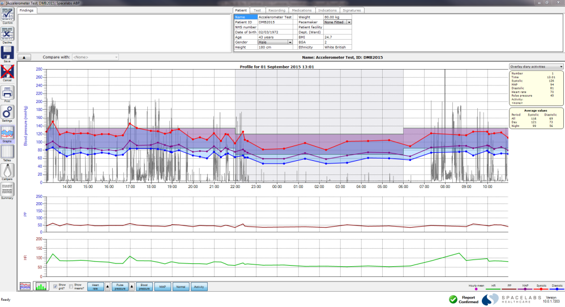Screen dimensions: 565x307
Task: Open the Overlay diary activities dropdown
Action: (x=536, y=66)
